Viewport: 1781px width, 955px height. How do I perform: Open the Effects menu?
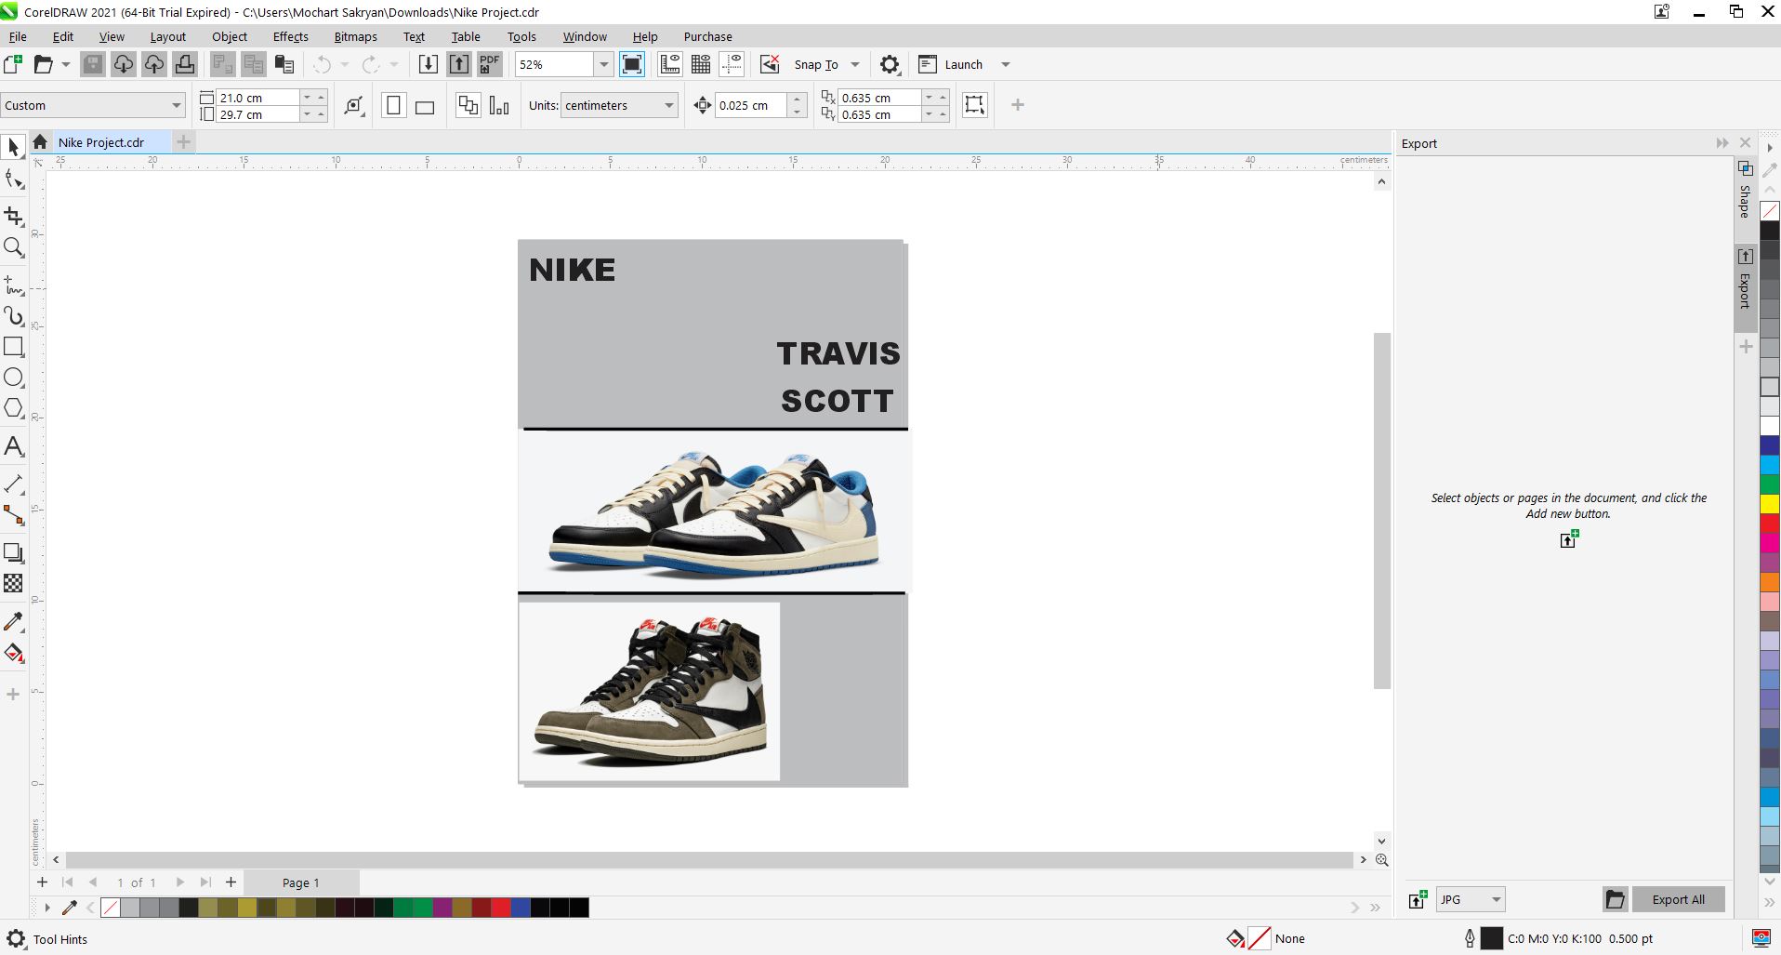pos(290,36)
